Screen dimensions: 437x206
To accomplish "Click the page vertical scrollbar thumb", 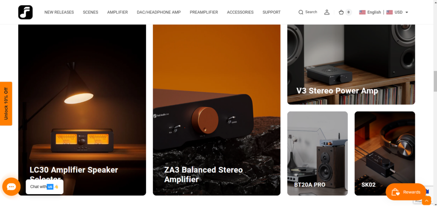I will pos(435,81).
